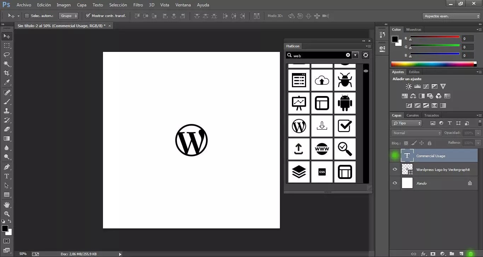Viewport: 483px width, 257px height.
Task: Select the Lasso tool
Action: click(x=7, y=55)
